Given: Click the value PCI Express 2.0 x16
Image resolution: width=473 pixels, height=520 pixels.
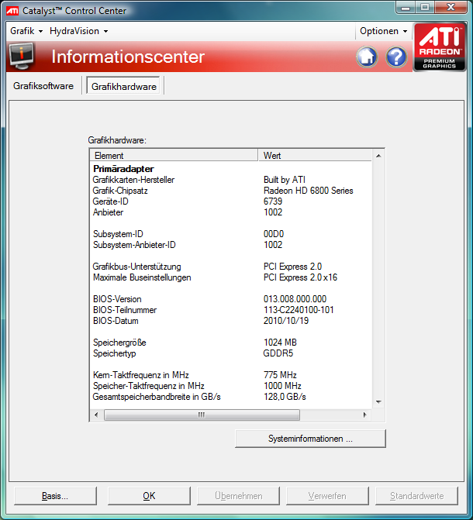Looking at the screenshot, I should click(300, 277).
